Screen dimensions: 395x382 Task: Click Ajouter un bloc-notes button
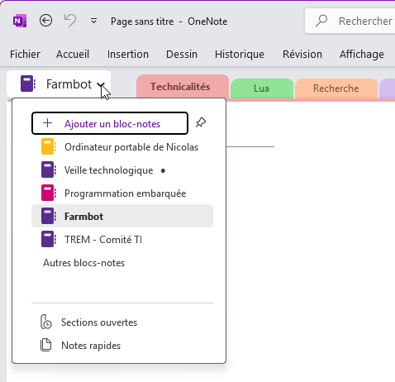point(110,123)
